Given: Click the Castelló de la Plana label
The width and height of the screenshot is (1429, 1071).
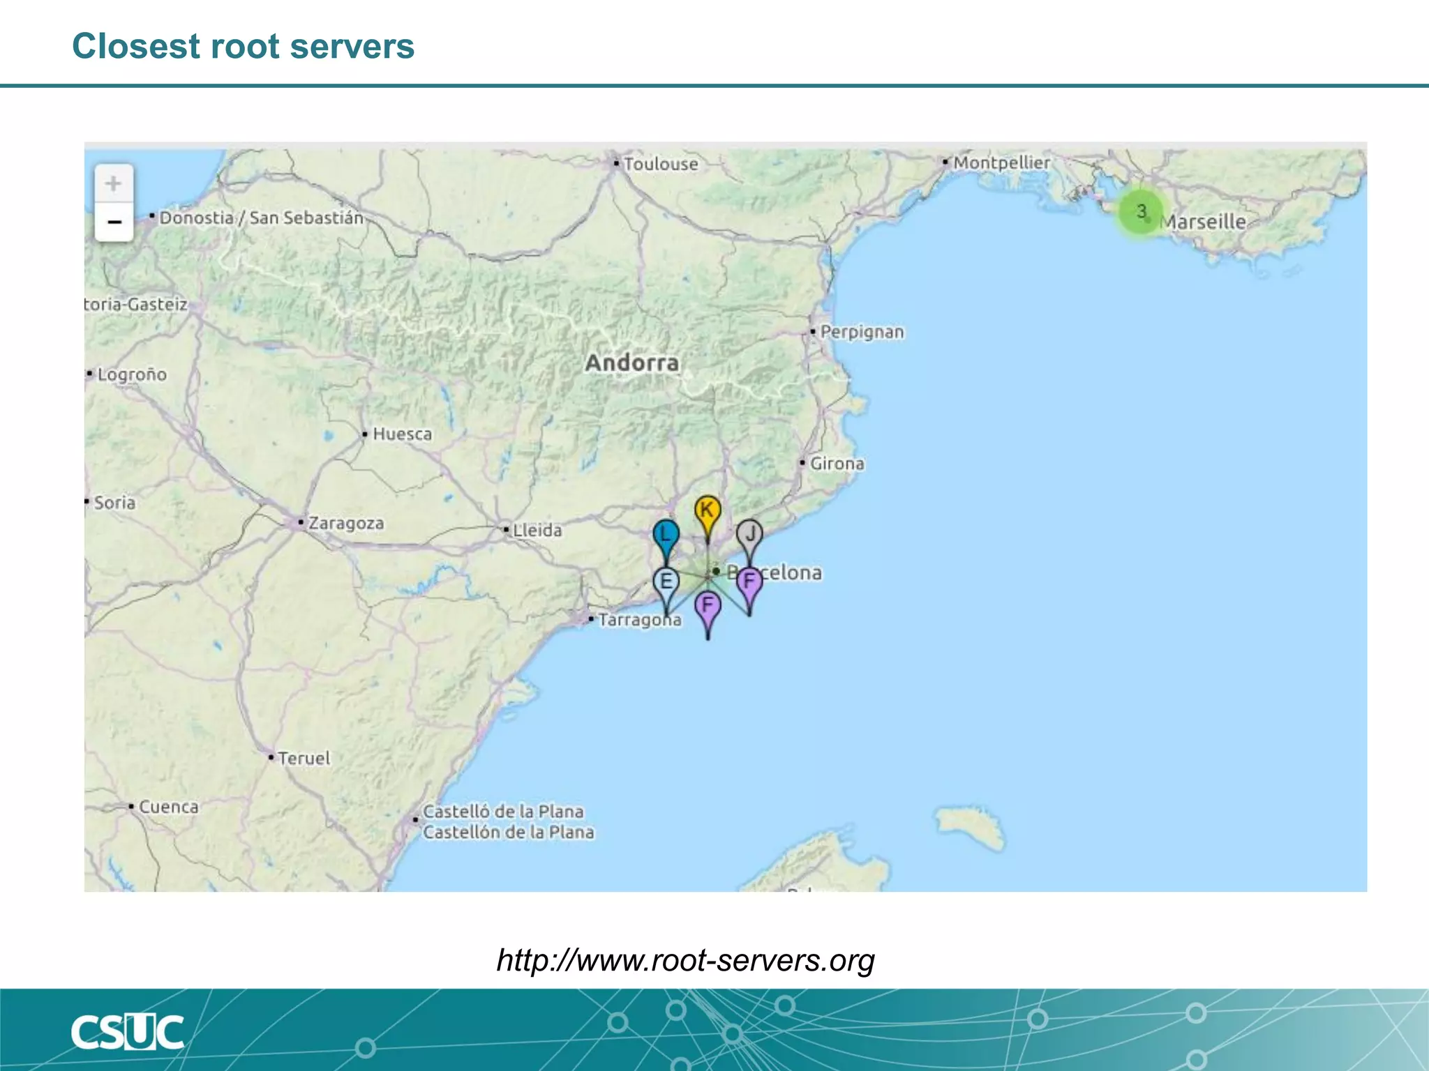Looking at the screenshot, I should 503,812.
